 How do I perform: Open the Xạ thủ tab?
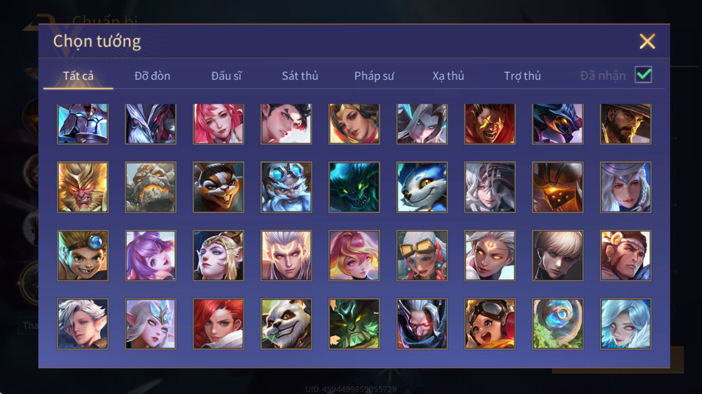click(x=448, y=76)
